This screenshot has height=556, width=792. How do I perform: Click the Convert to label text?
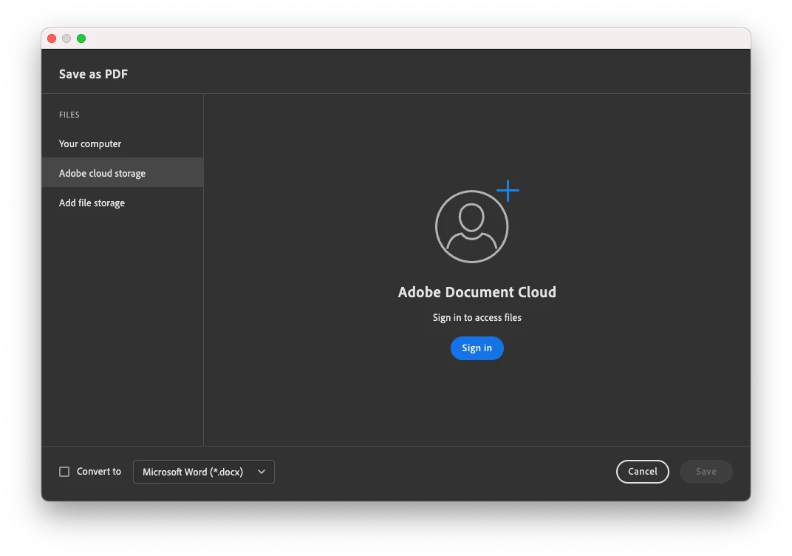point(99,472)
